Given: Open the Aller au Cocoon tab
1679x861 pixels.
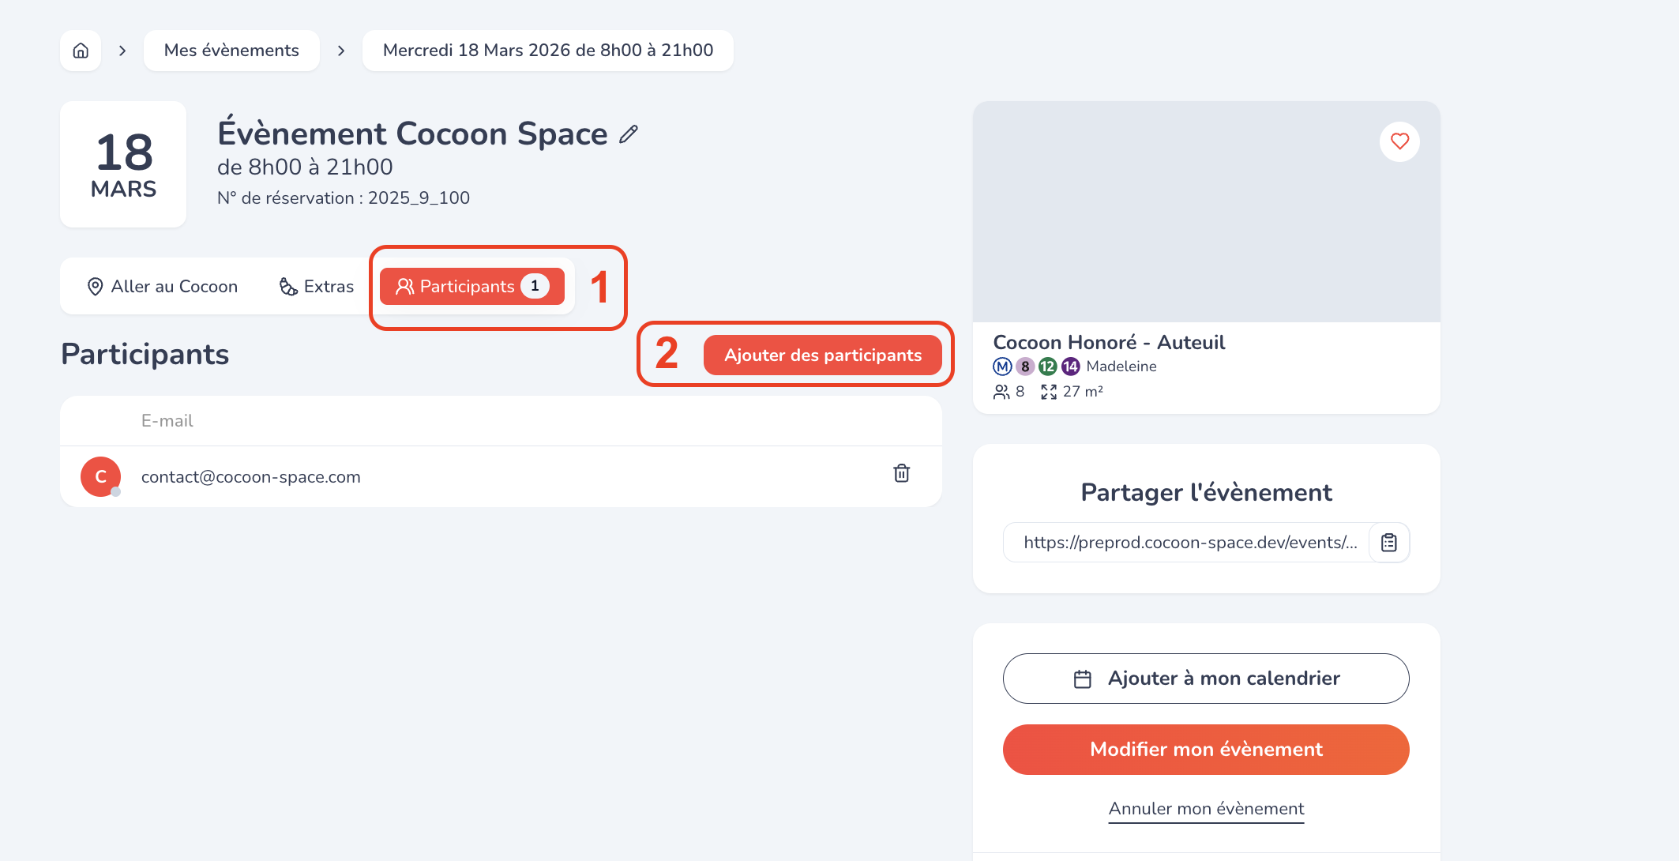Looking at the screenshot, I should (163, 287).
